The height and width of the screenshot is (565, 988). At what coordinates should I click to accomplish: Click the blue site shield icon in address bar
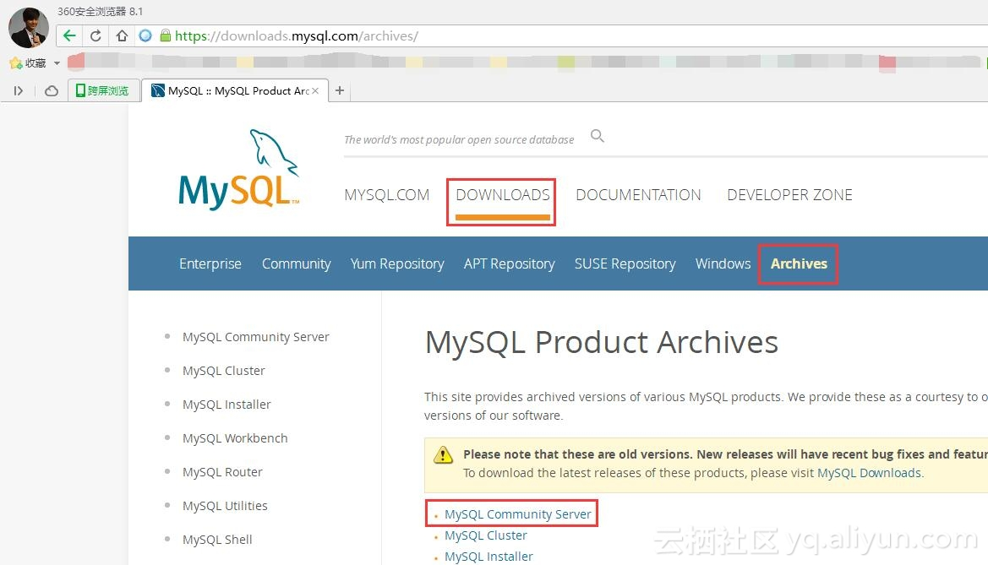pyautogui.click(x=145, y=36)
